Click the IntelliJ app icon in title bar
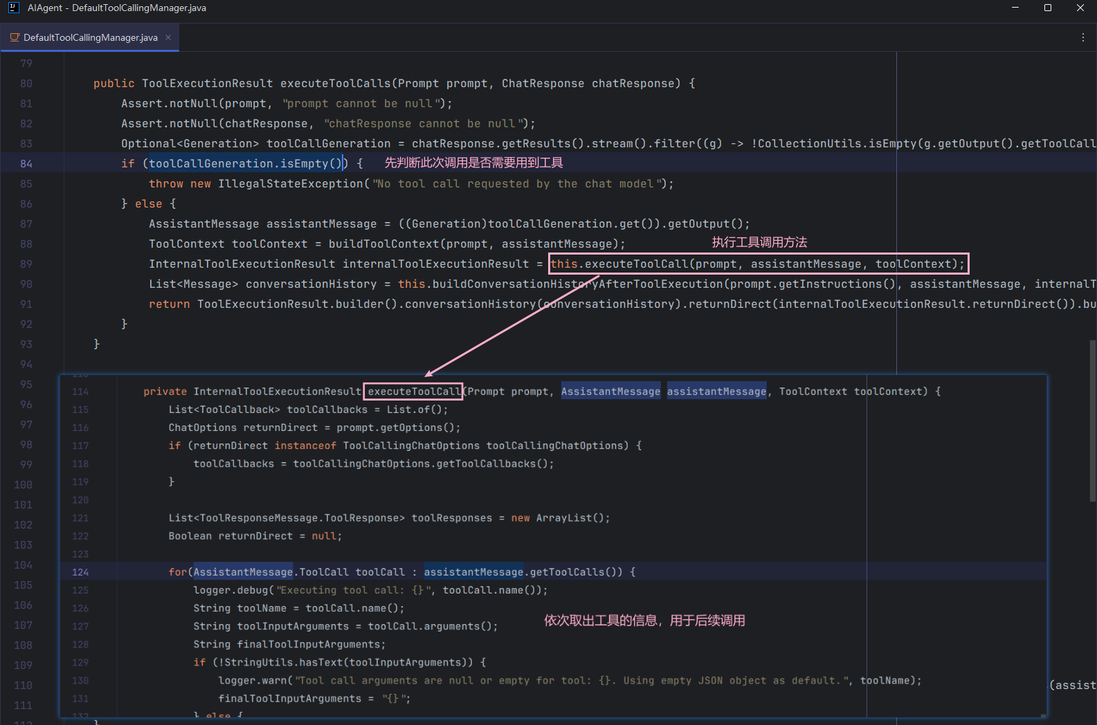This screenshot has width=1097, height=725. (13, 8)
